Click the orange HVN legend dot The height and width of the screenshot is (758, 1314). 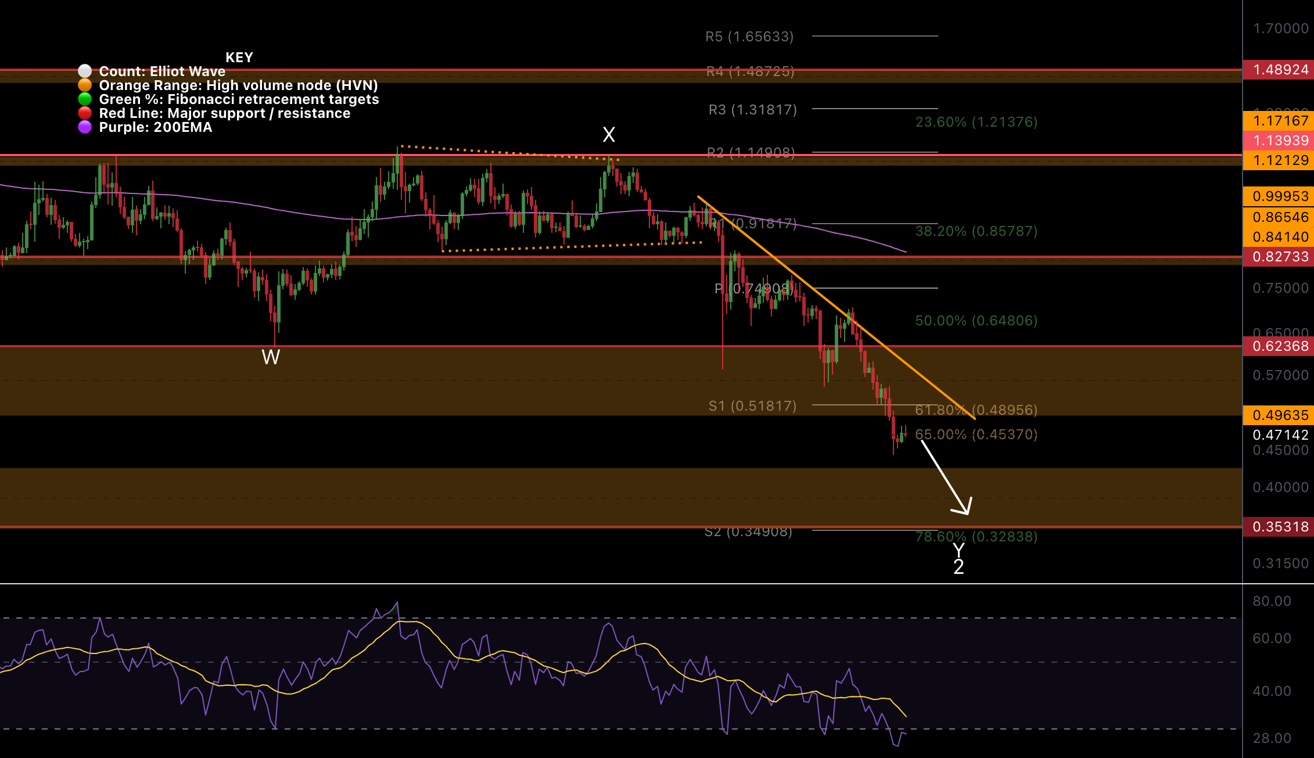pyautogui.click(x=85, y=85)
